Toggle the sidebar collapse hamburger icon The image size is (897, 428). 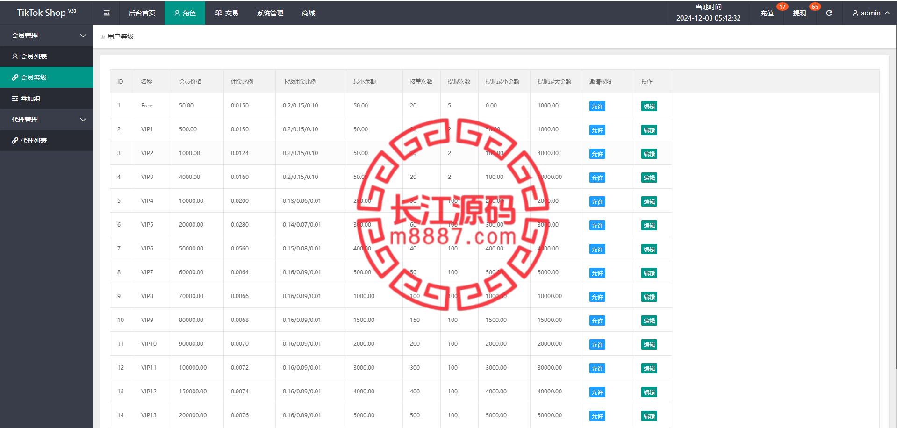(107, 13)
